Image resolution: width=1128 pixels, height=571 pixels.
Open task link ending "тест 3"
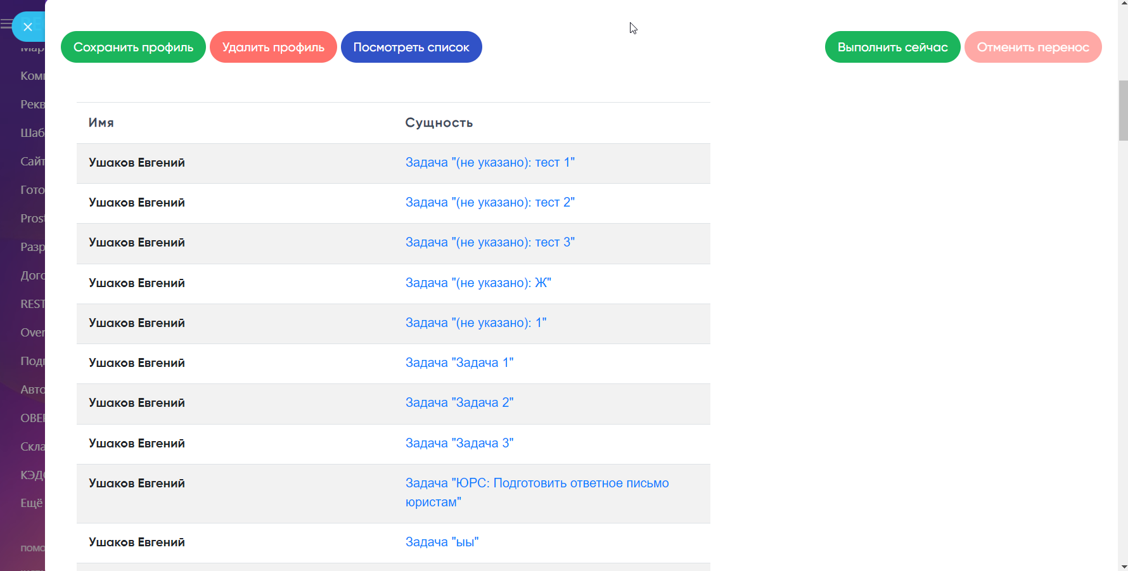coord(490,243)
